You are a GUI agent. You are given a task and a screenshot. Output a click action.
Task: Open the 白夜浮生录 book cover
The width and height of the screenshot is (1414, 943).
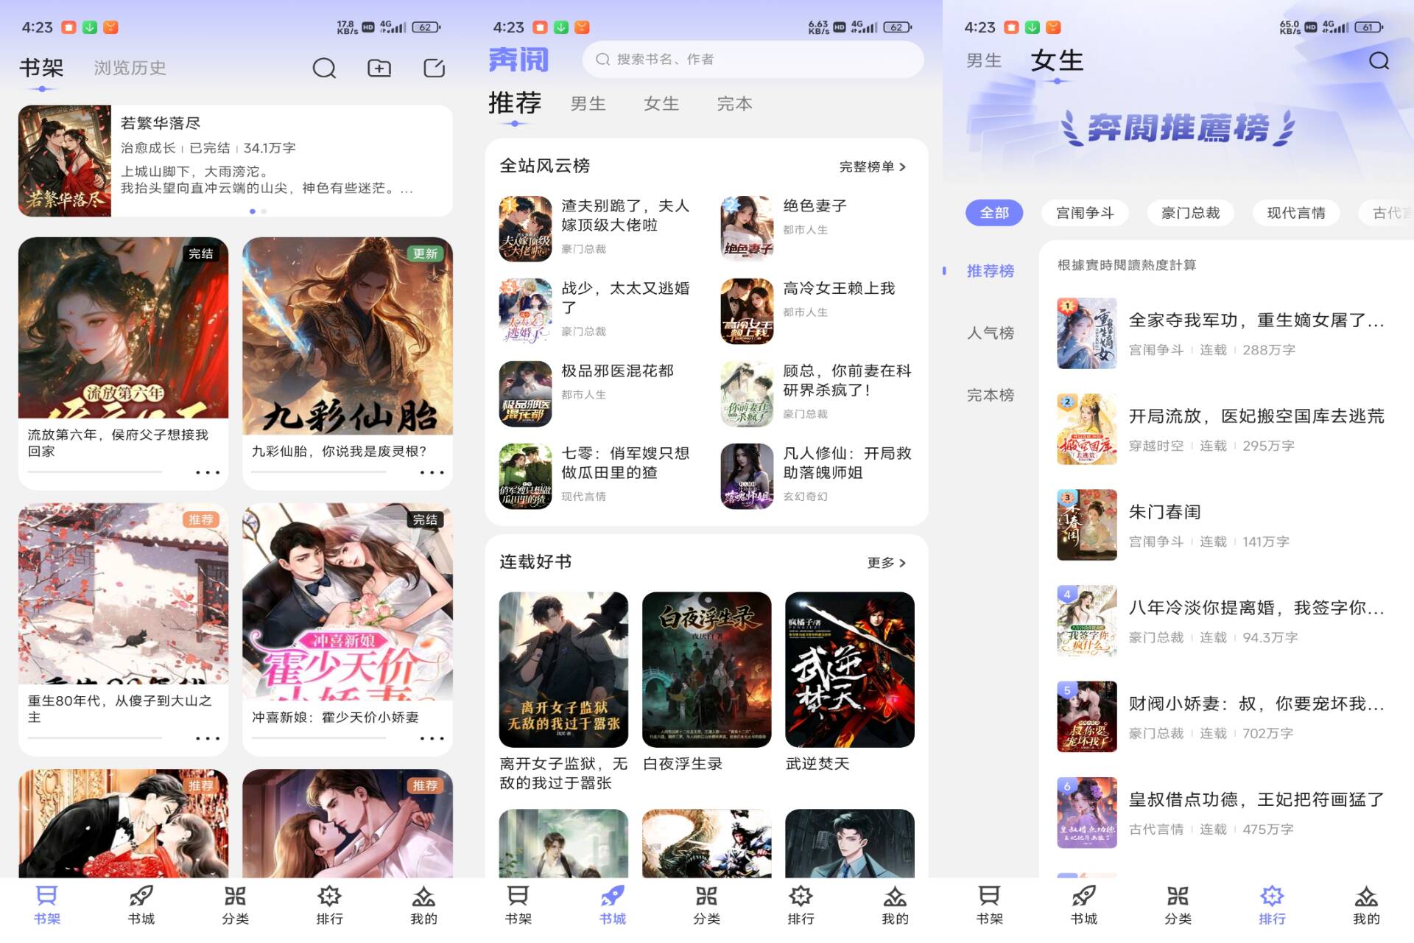[x=707, y=670]
